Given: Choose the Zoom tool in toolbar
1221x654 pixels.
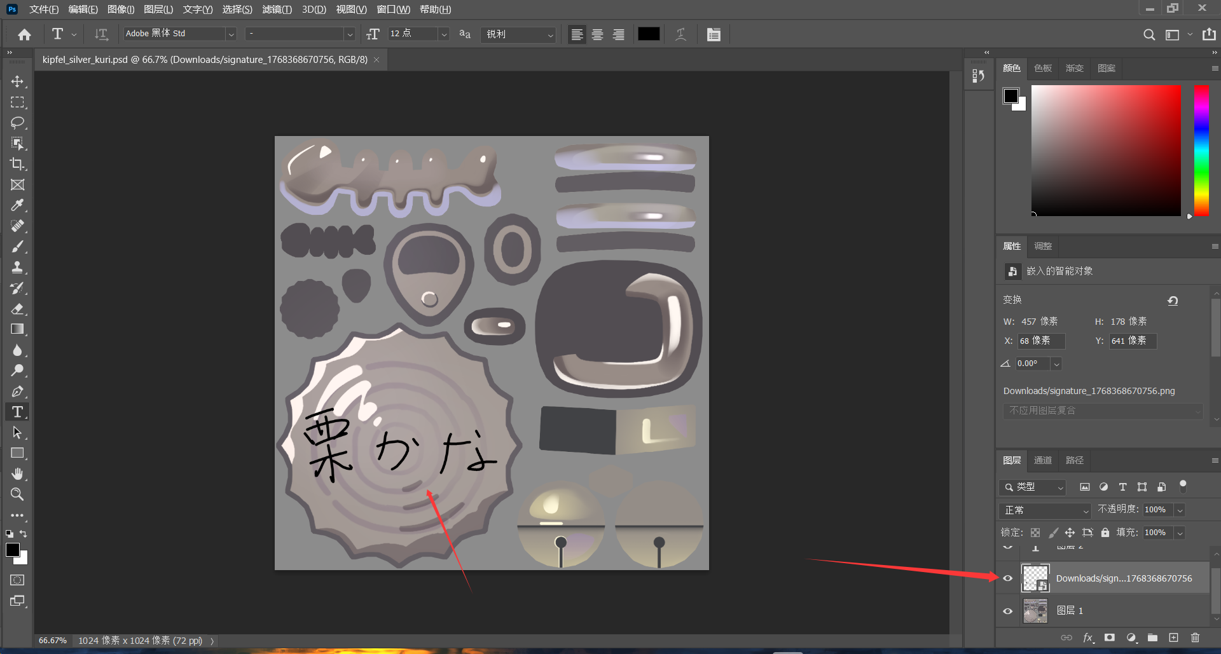Looking at the screenshot, I should coord(17,494).
